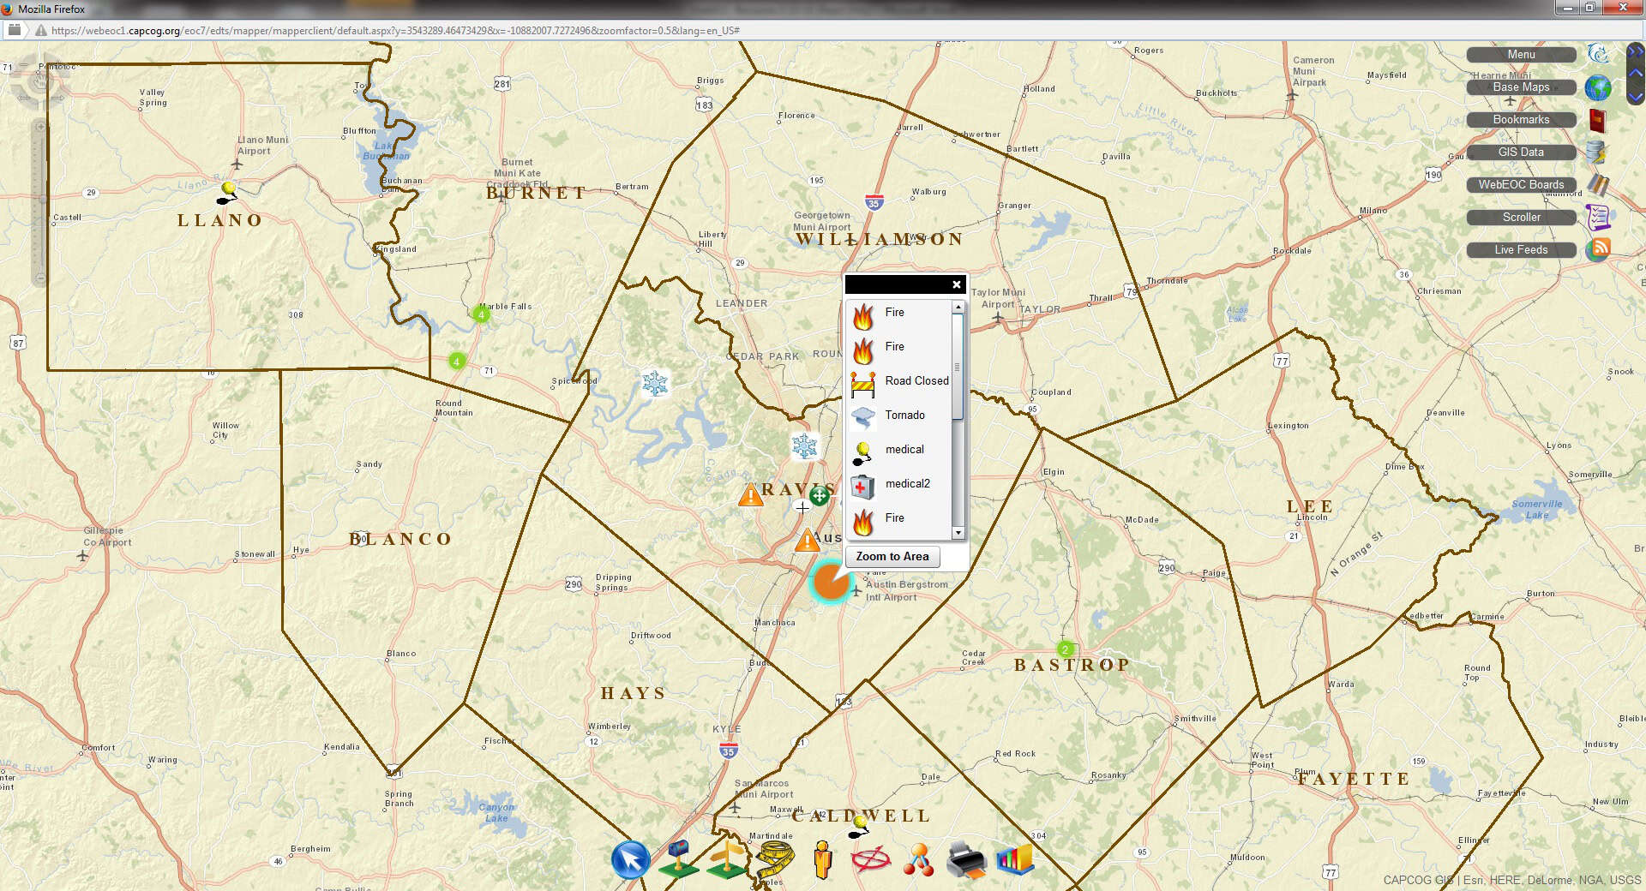
Task: Select the tape measure tool
Action: pos(775,858)
